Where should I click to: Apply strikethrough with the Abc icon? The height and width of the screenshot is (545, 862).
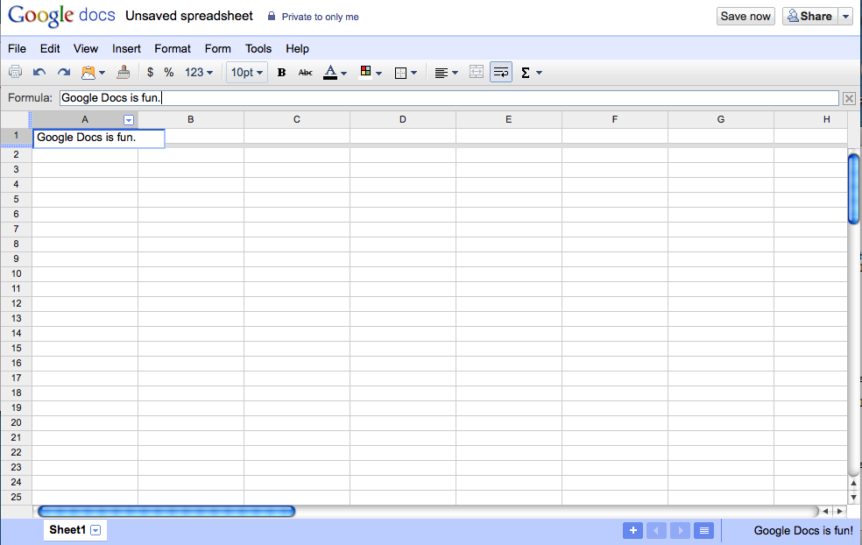(x=305, y=72)
